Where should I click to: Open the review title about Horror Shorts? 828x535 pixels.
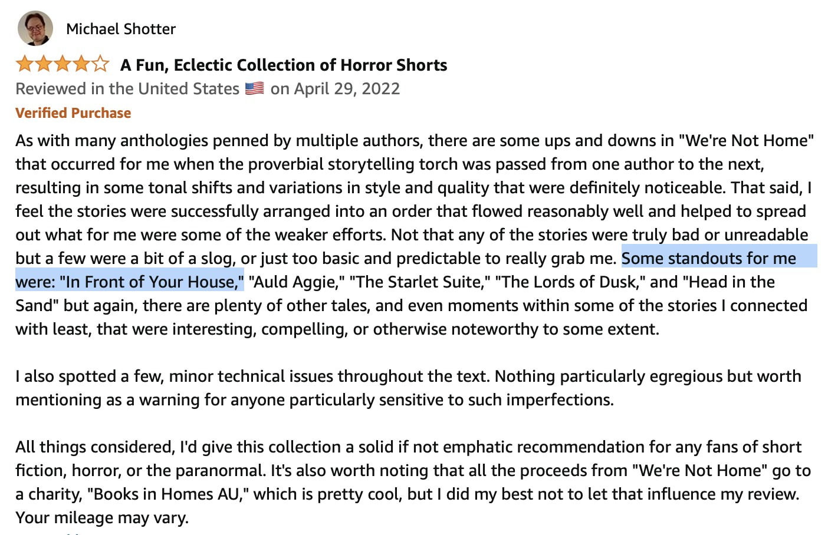pos(284,65)
